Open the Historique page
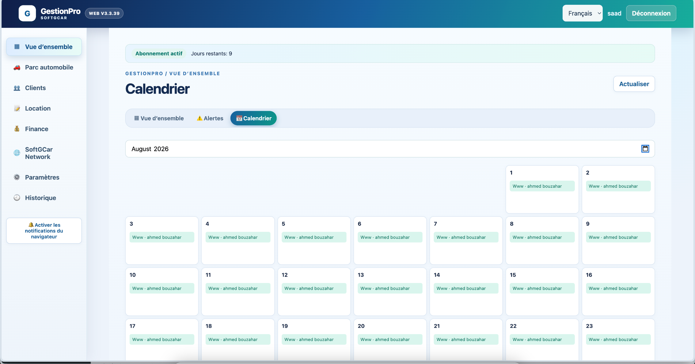This screenshot has height=364, width=695. click(x=44, y=198)
